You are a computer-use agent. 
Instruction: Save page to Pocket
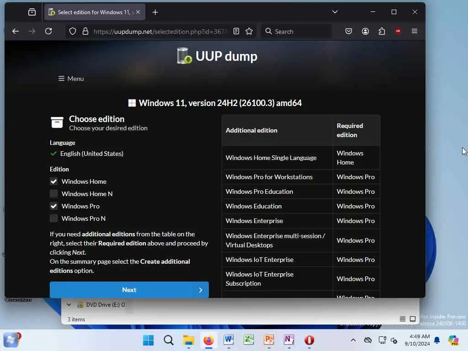348,31
